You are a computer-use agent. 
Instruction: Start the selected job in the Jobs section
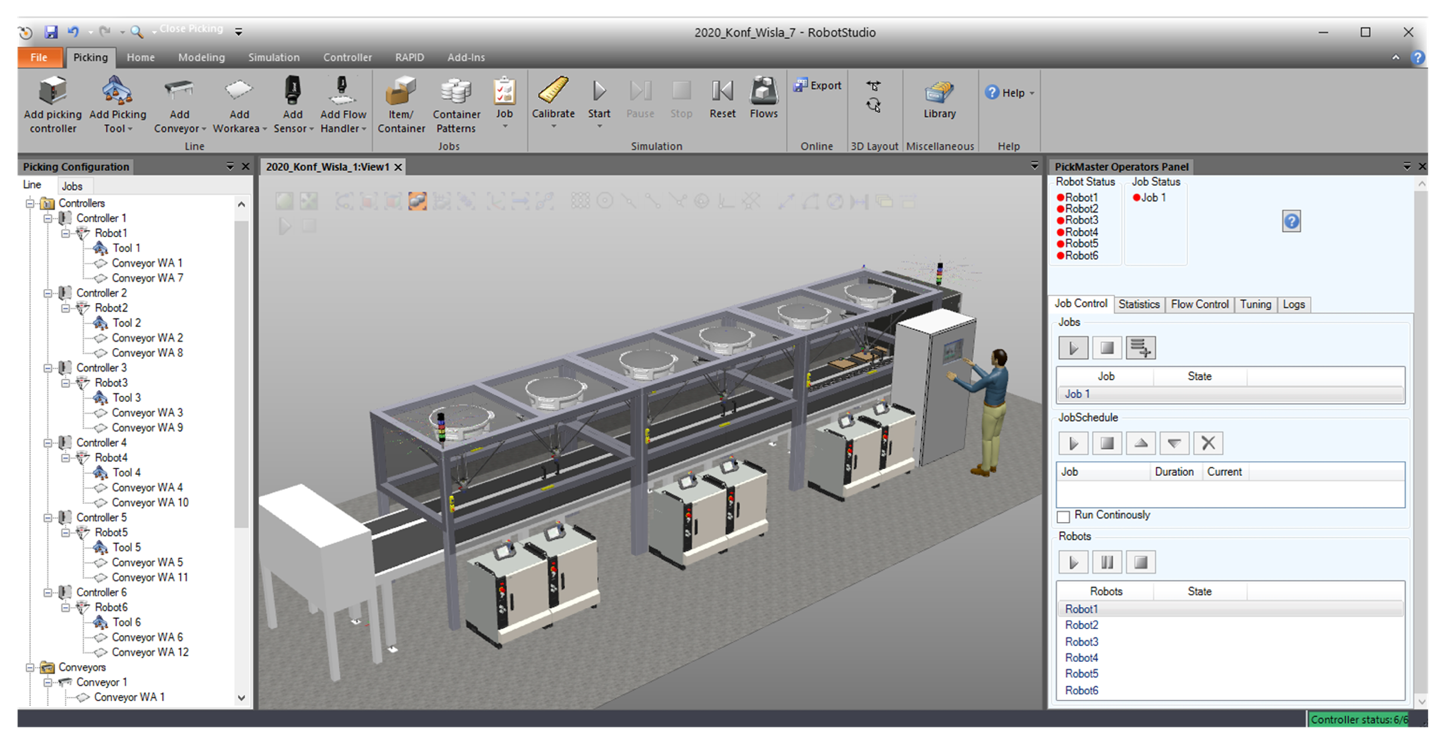tap(1073, 348)
